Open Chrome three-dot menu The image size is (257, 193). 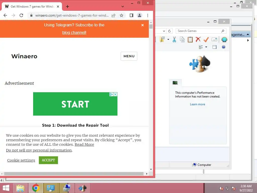coord(148,15)
